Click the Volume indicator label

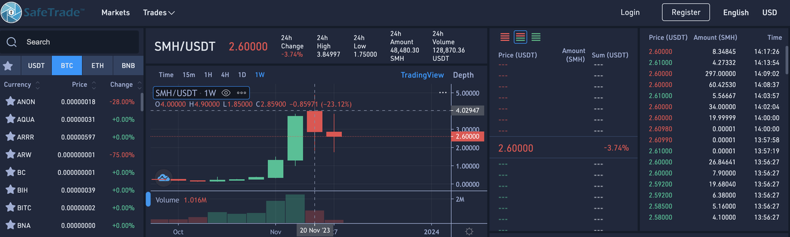coord(167,200)
